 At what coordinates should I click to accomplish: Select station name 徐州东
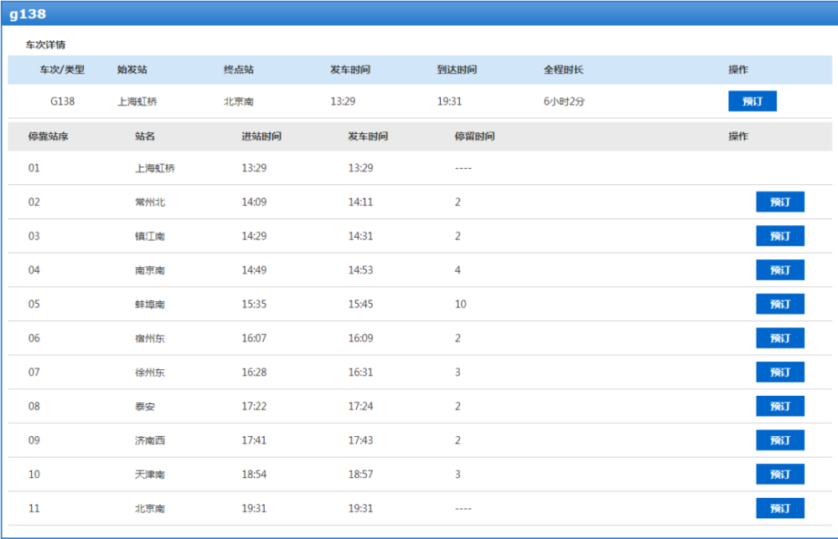coord(150,372)
